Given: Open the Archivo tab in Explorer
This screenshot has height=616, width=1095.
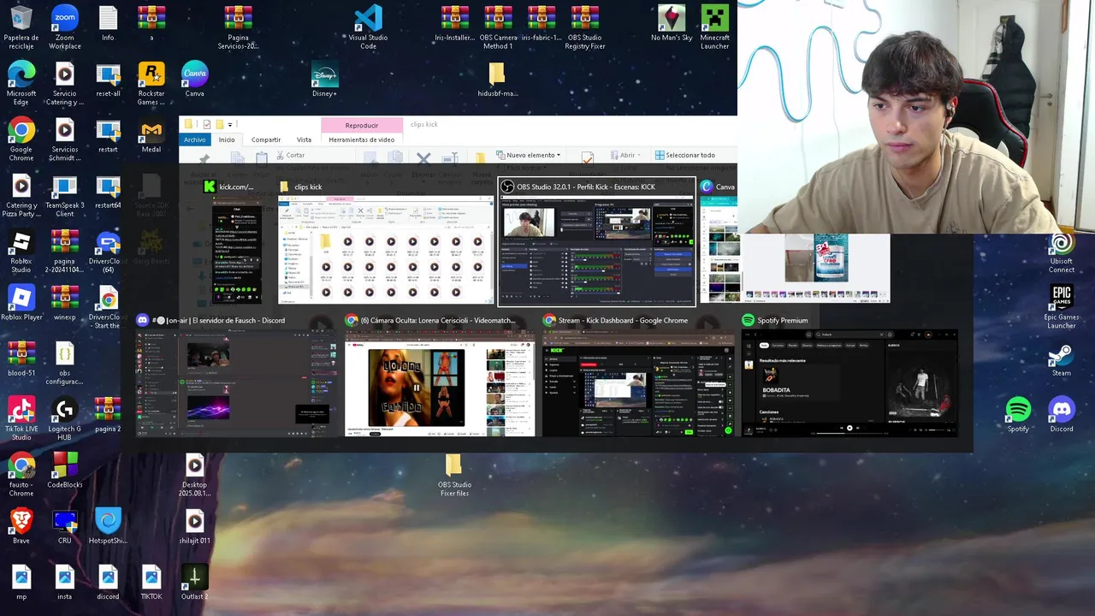Looking at the screenshot, I should coord(194,139).
